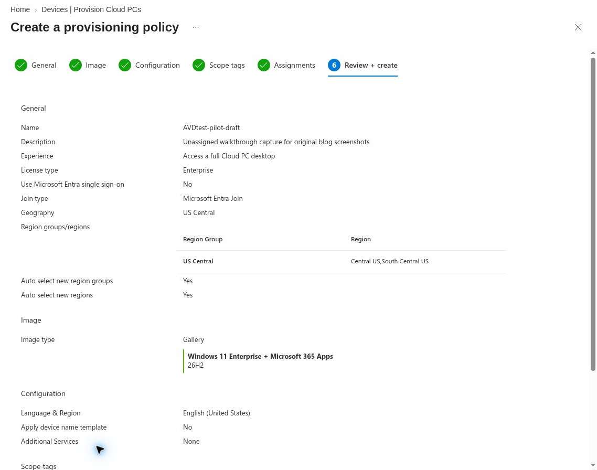Click the General step green checkmark
The height and width of the screenshot is (470, 597).
[21, 66]
